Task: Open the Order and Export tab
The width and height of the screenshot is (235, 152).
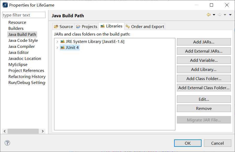Action: [145, 27]
